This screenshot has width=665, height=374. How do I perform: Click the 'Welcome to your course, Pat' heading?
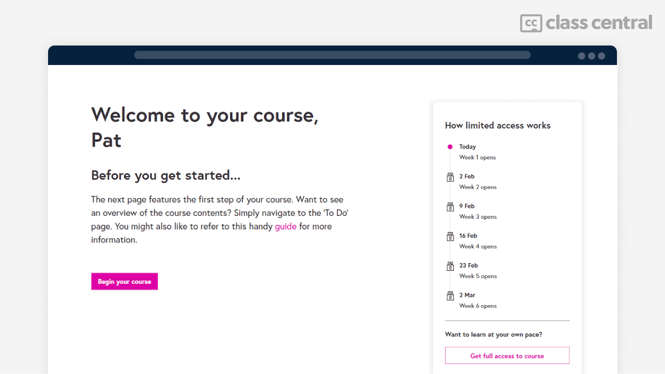click(x=204, y=127)
